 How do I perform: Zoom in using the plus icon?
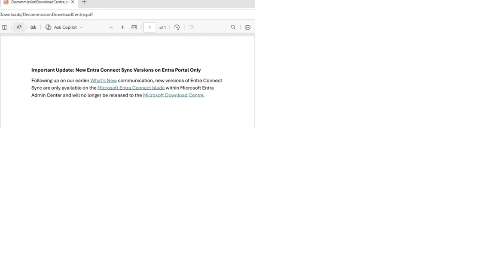122,27
